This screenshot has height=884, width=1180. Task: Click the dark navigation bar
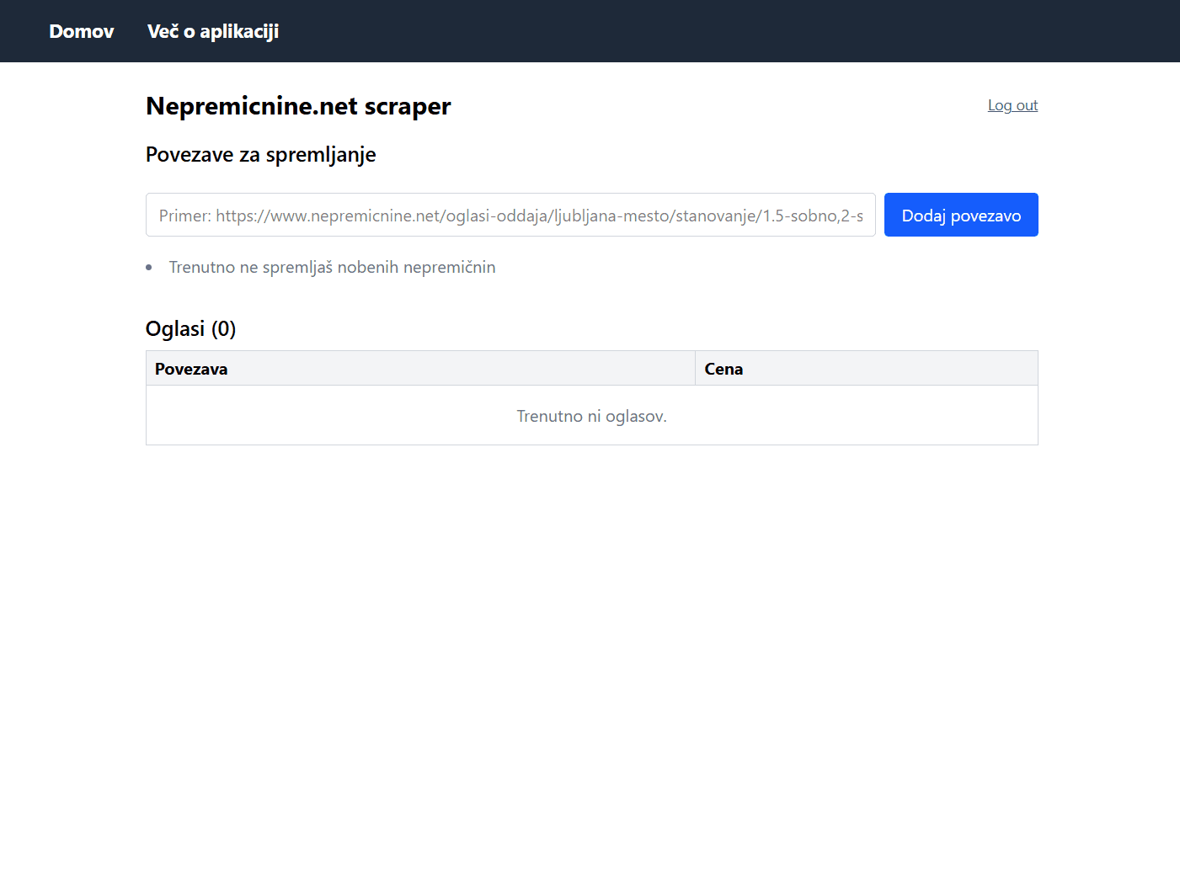click(590, 31)
